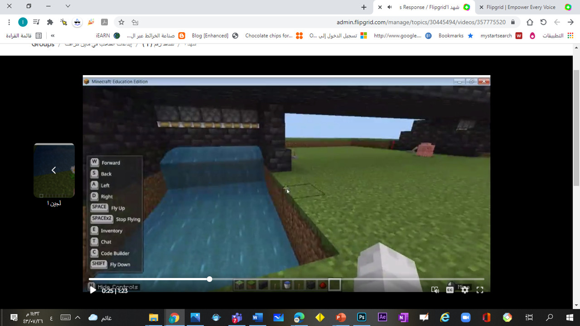
Task: Toggle immersive reader icon in player
Action: tap(435, 290)
